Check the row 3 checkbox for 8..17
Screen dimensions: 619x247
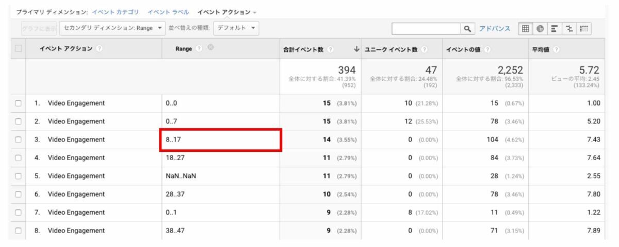pyautogui.click(x=18, y=140)
